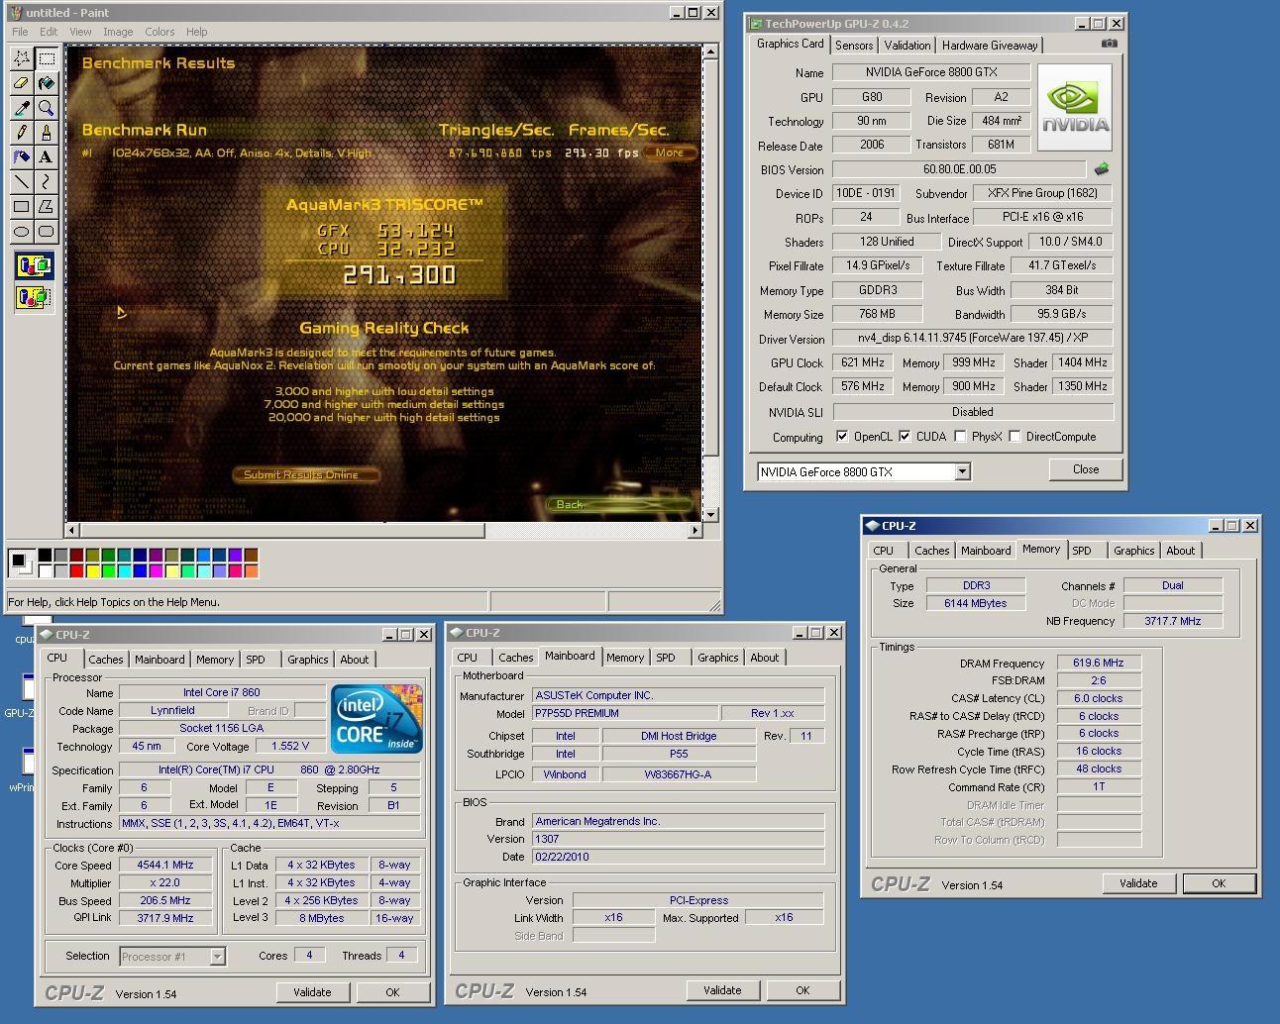Open the Image menu in Paint
The height and width of the screenshot is (1024, 1280).
point(118,32)
